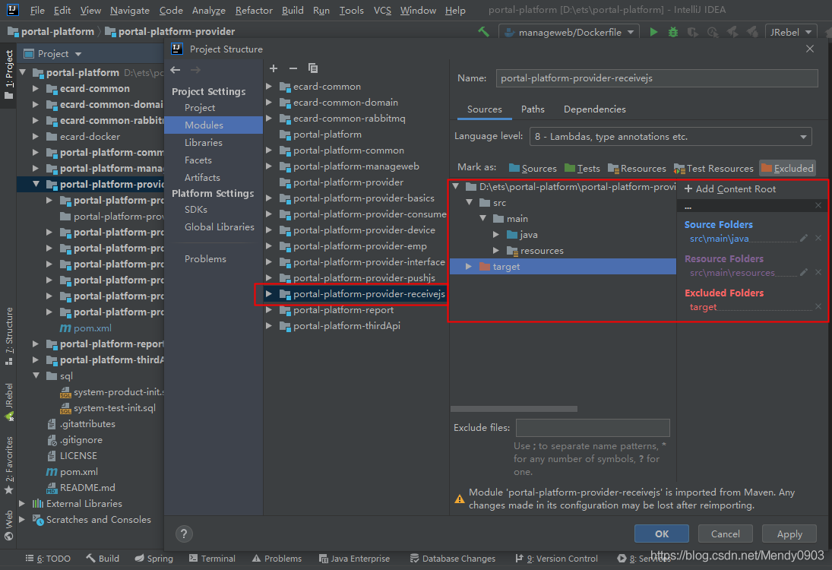
Task: Open the Web side panel
Action: [8, 525]
